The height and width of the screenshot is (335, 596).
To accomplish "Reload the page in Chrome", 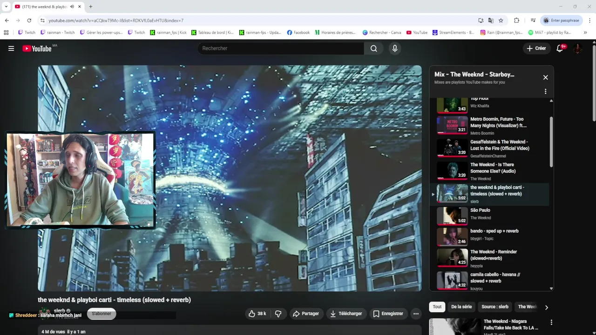I will [29, 20].
